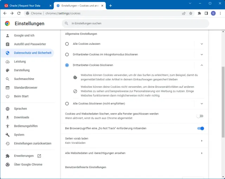Image resolution: width=225 pixels, height=179 pixels.
Task: Collapse the 'Drittanbieter-Cookies blockieren' section
Action: [x=202, y=65]
